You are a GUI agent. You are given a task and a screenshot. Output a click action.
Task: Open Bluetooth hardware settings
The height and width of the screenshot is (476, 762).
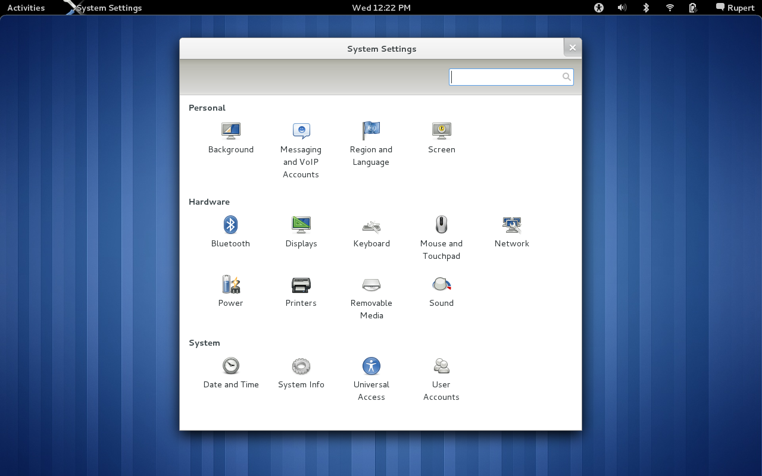click(x=230, y=225)
